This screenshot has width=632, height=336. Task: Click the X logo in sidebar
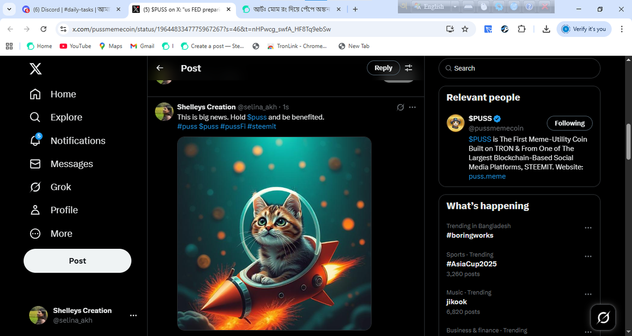point(36,68)
